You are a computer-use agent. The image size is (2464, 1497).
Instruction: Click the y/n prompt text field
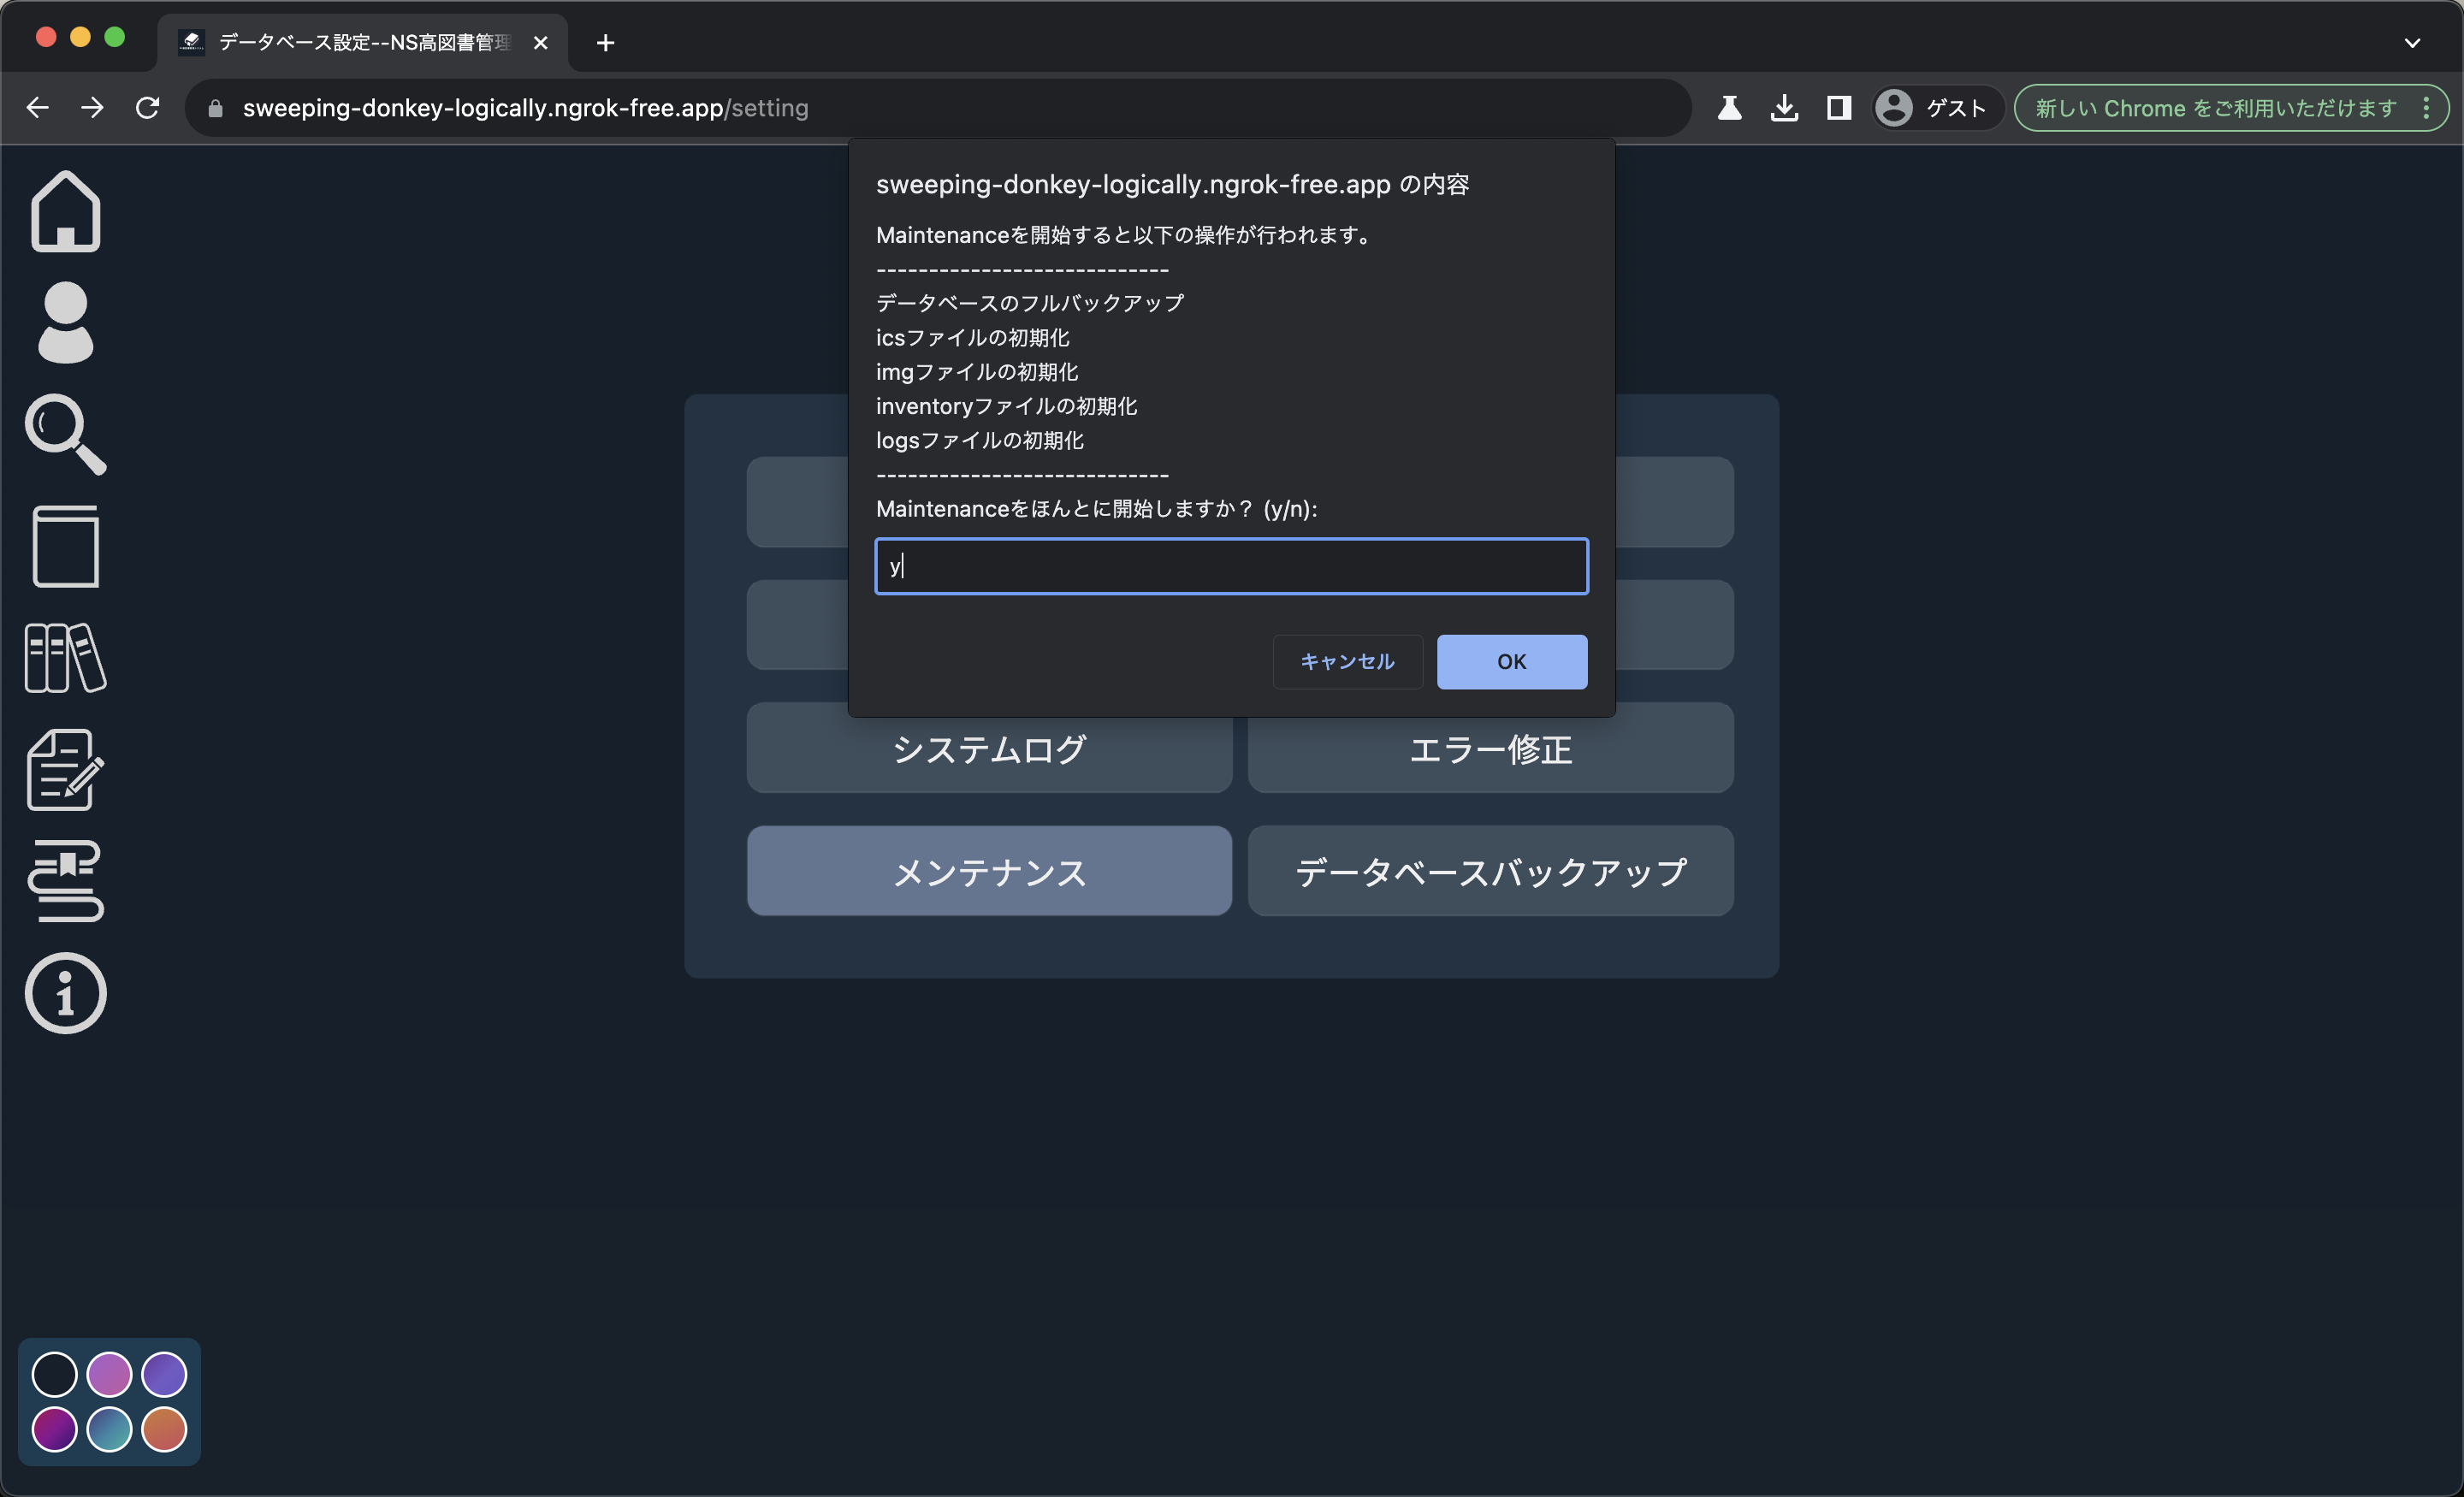[x=1231, y=566]
